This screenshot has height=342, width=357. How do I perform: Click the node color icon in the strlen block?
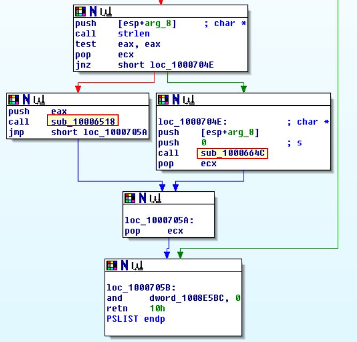point(80,11)
